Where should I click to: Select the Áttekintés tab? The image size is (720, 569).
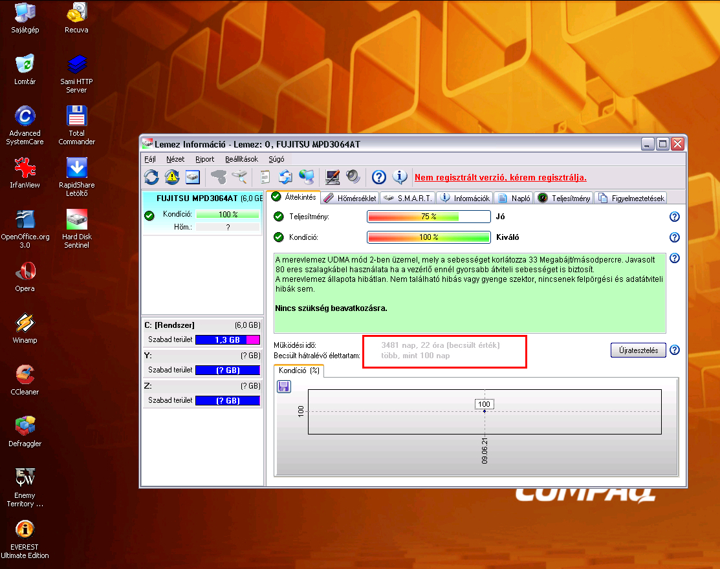click(x=294, y=197)
